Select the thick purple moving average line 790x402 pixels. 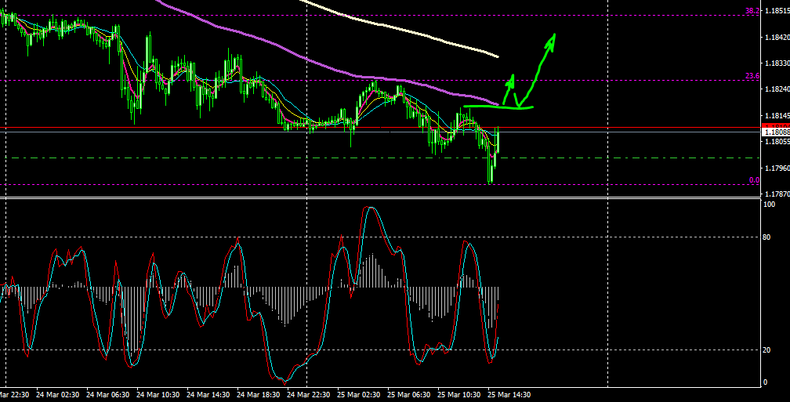coord(328,67)
